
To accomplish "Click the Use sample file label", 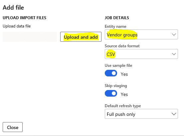I will [118, 66].
